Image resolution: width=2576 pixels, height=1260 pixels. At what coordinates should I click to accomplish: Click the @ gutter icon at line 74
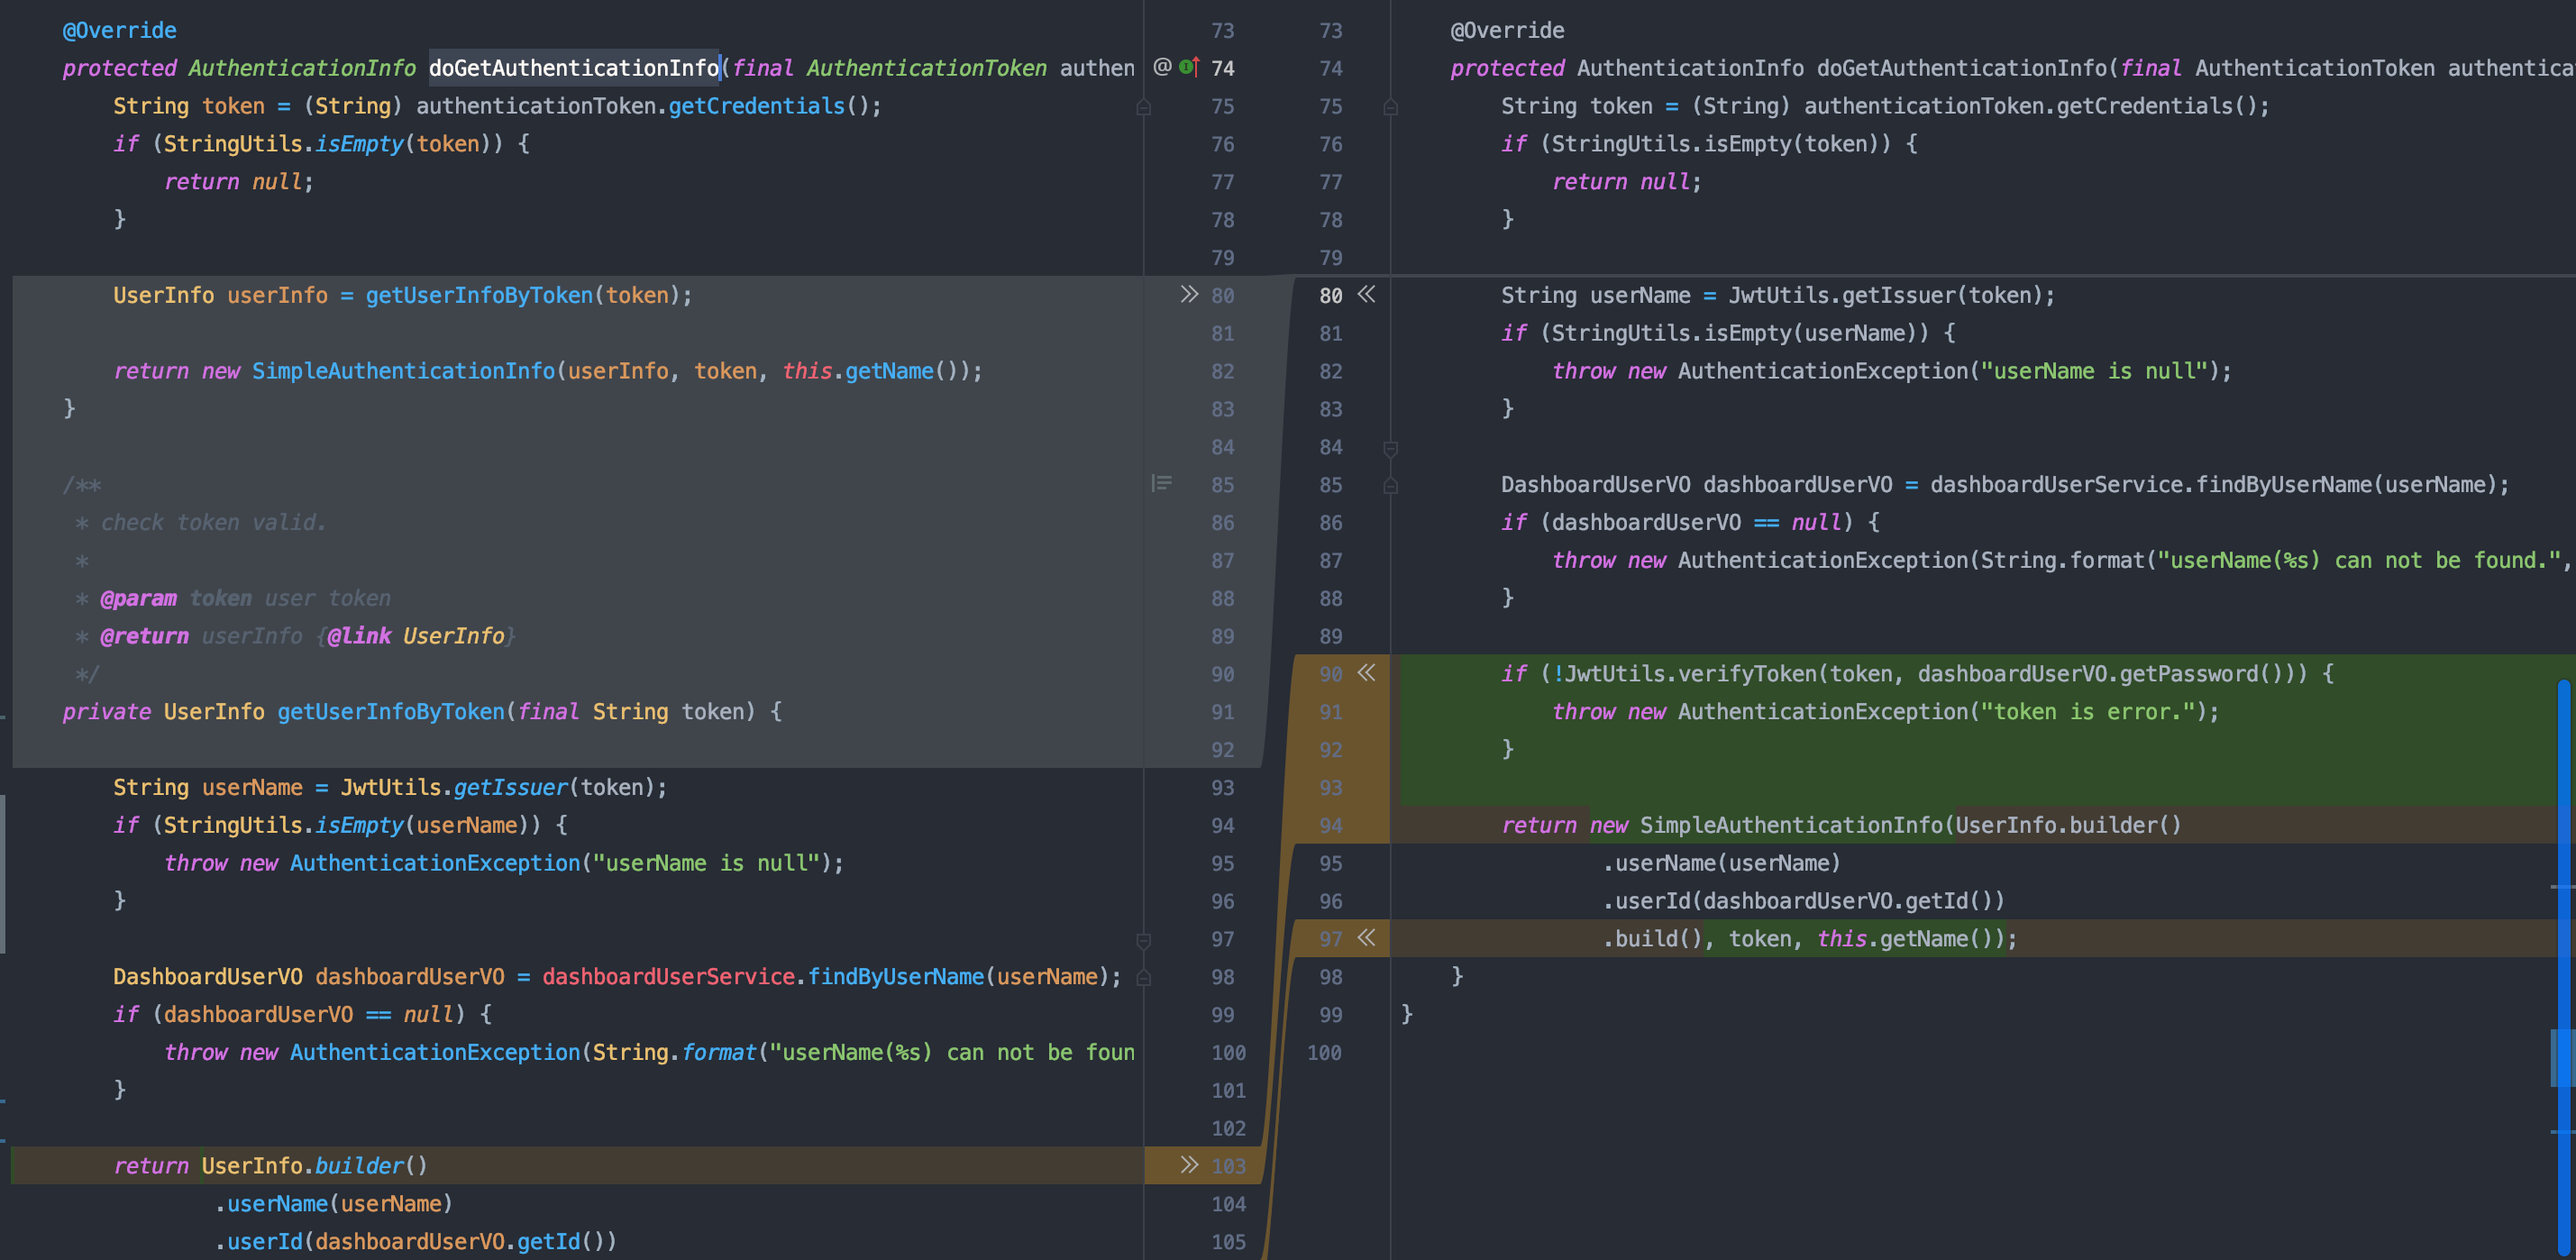[1162, 67]
